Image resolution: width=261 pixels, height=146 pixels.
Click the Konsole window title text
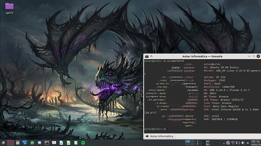[202, 56]
